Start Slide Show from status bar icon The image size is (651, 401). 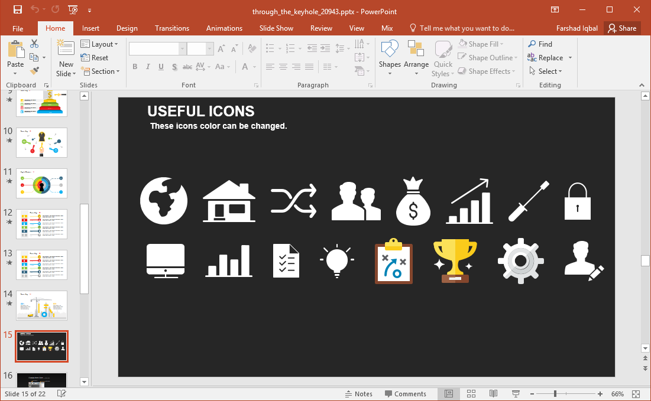[515, 394]
